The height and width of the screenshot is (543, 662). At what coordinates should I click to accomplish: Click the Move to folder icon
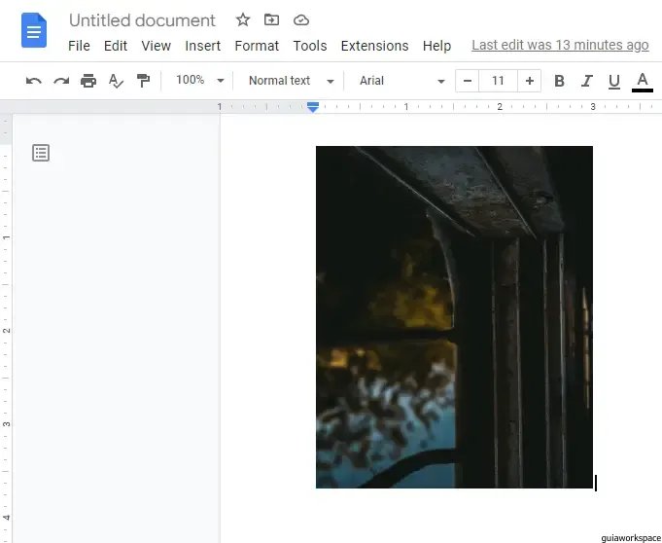[x=271, y=19]
